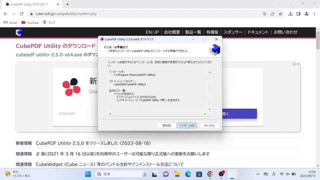
Task: Open Microsoft Edge from the taskbar
Action: pos(188,174)
